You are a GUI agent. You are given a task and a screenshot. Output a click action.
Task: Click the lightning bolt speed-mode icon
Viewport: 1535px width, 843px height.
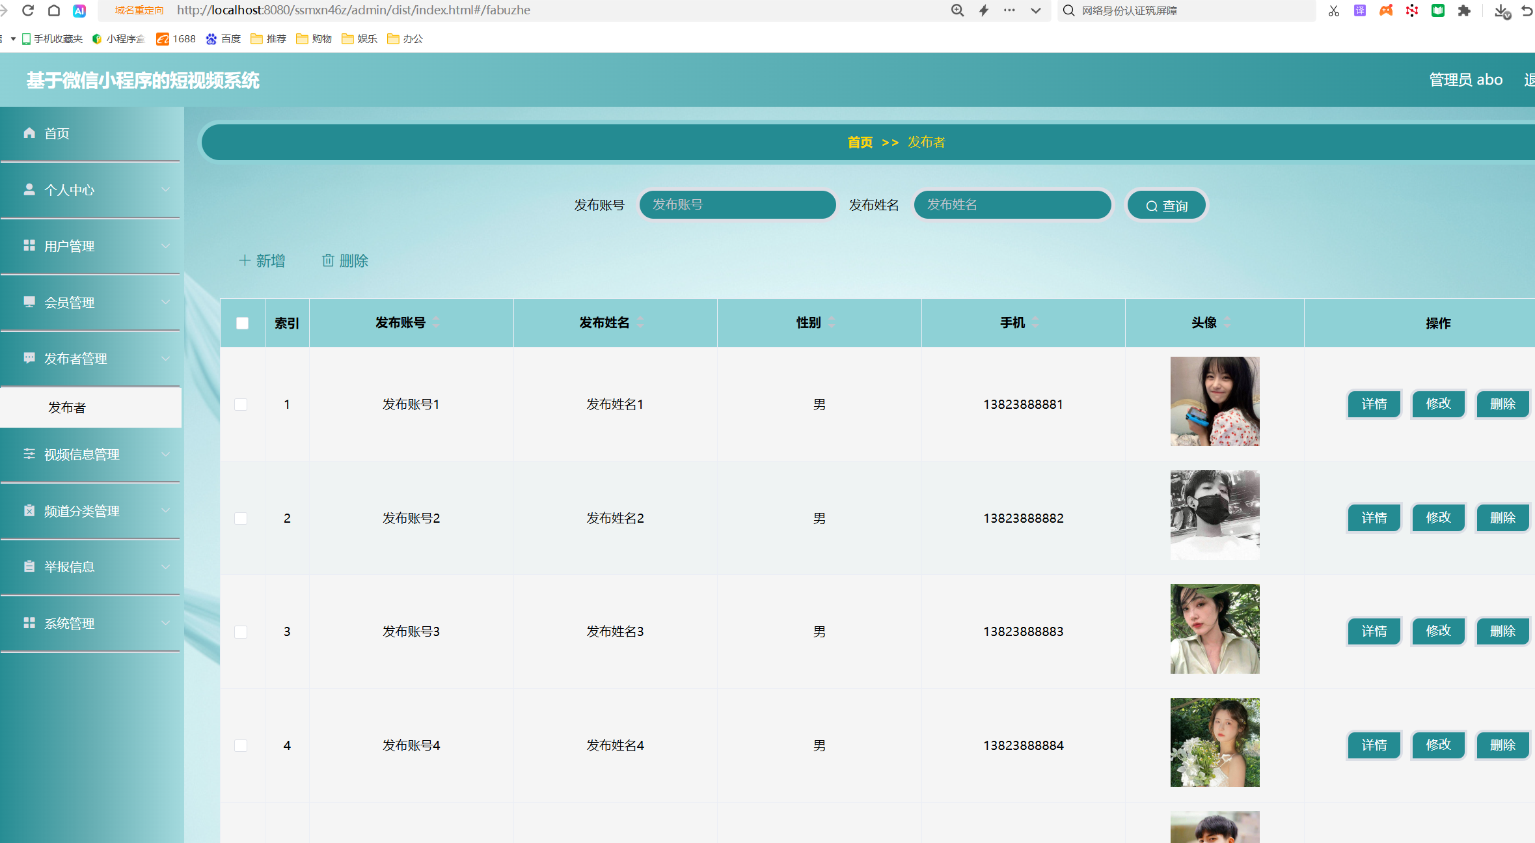click(x=984, y=10)
